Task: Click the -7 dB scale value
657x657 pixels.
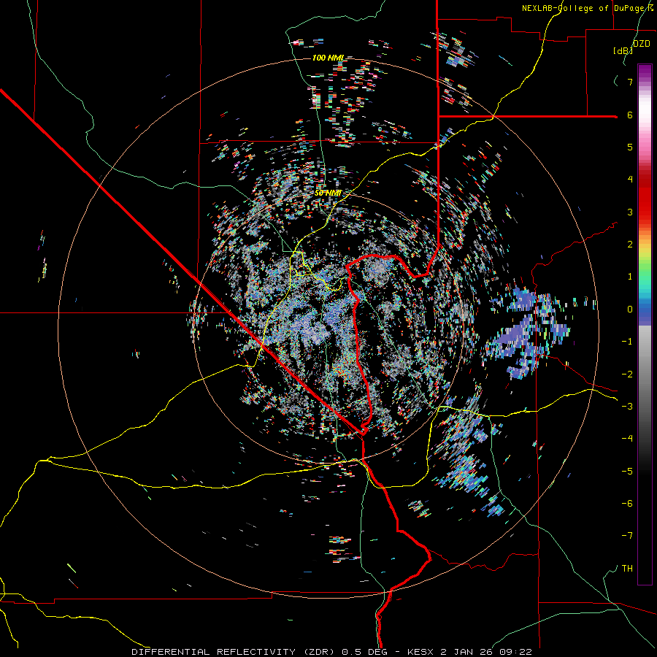Action: point(627,536)
